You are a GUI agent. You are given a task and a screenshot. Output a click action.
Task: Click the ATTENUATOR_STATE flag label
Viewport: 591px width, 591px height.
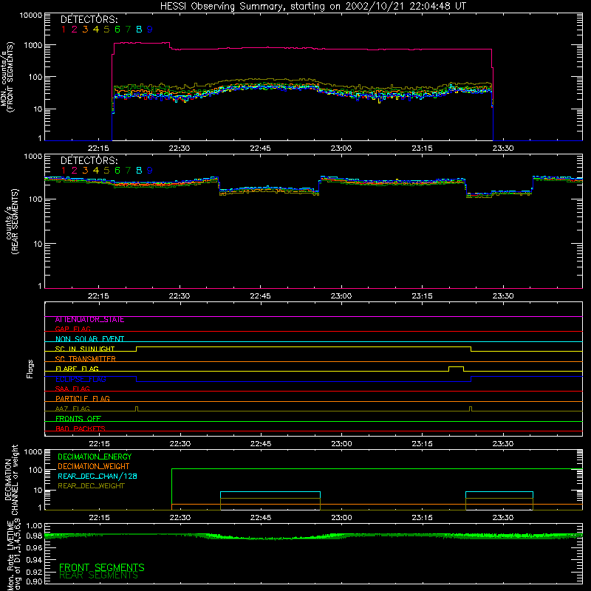89,320
